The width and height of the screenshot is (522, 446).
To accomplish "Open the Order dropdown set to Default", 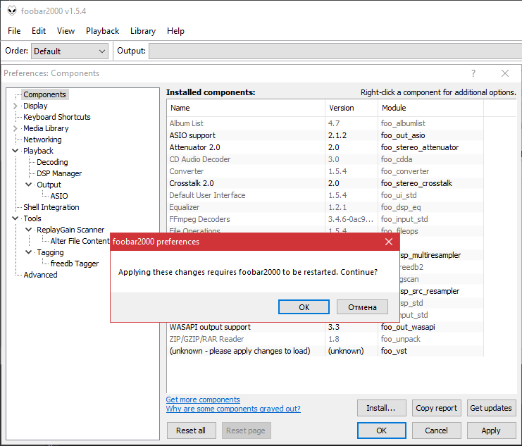I will coord(70,51).
